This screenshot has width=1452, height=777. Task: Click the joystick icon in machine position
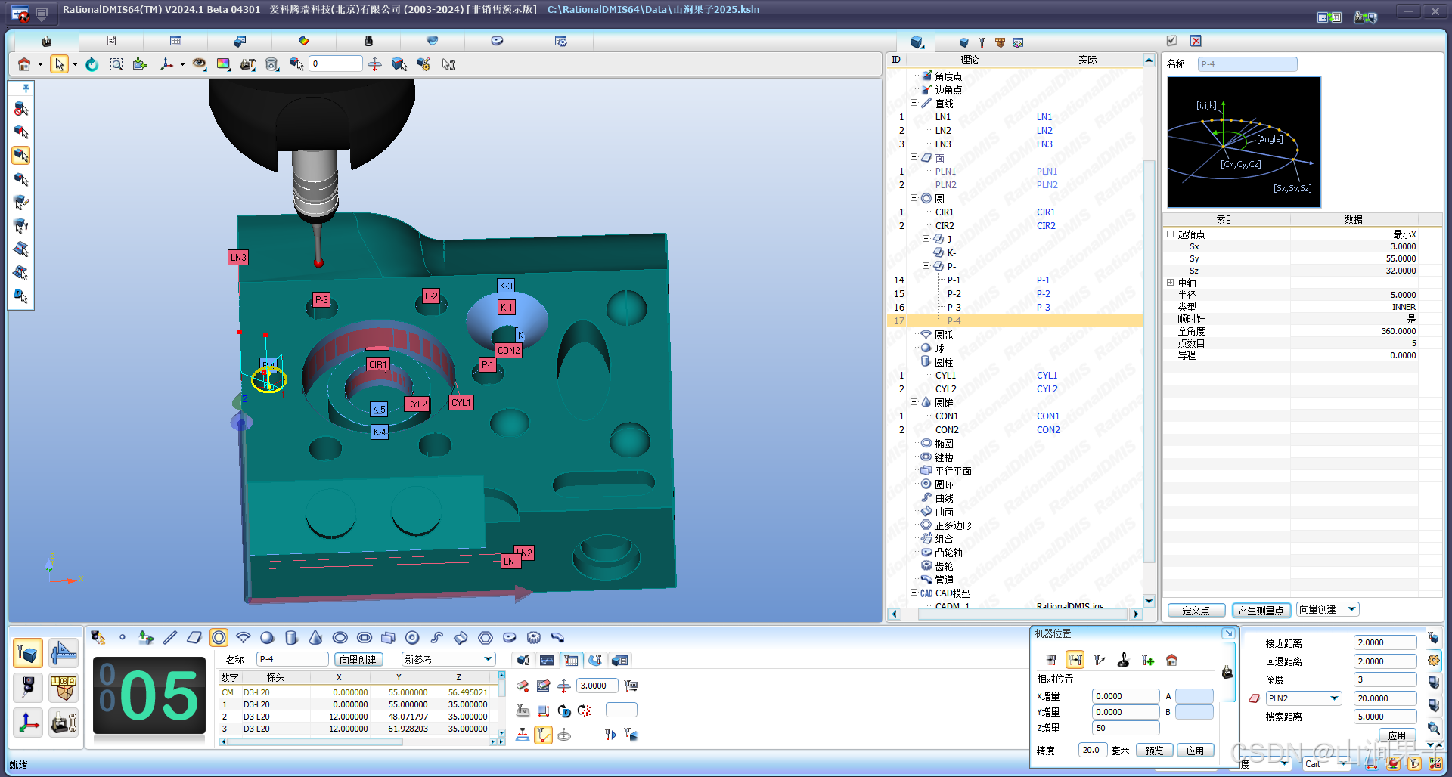tap(1123, 660)
